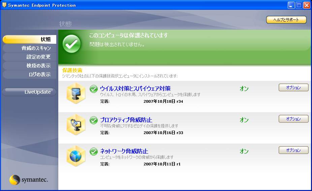Click the ウイルス対策とスパイウェア対策 heading link
The width and height of the screenshot is (312, 191).
(135, 89)
